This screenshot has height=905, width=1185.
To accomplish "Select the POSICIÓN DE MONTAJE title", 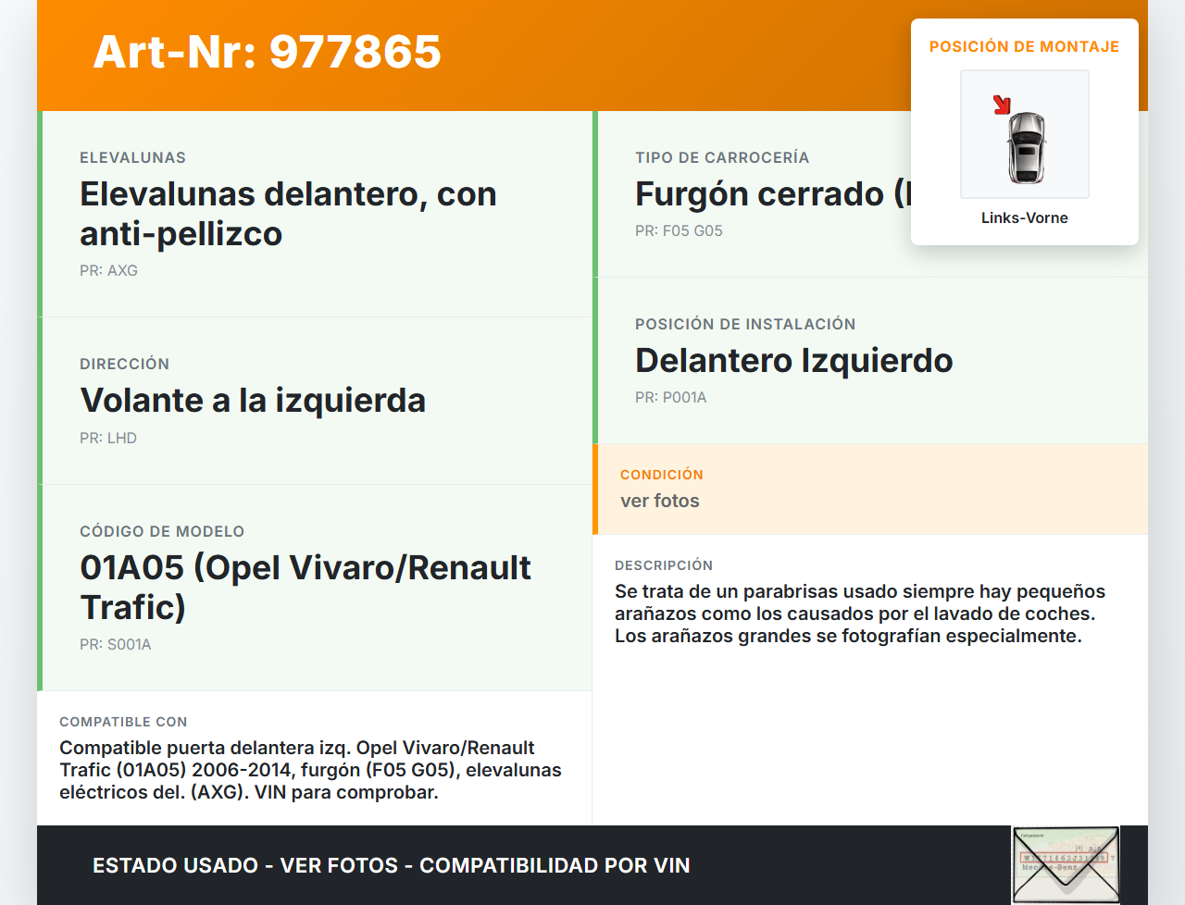I will point(1024,46).
